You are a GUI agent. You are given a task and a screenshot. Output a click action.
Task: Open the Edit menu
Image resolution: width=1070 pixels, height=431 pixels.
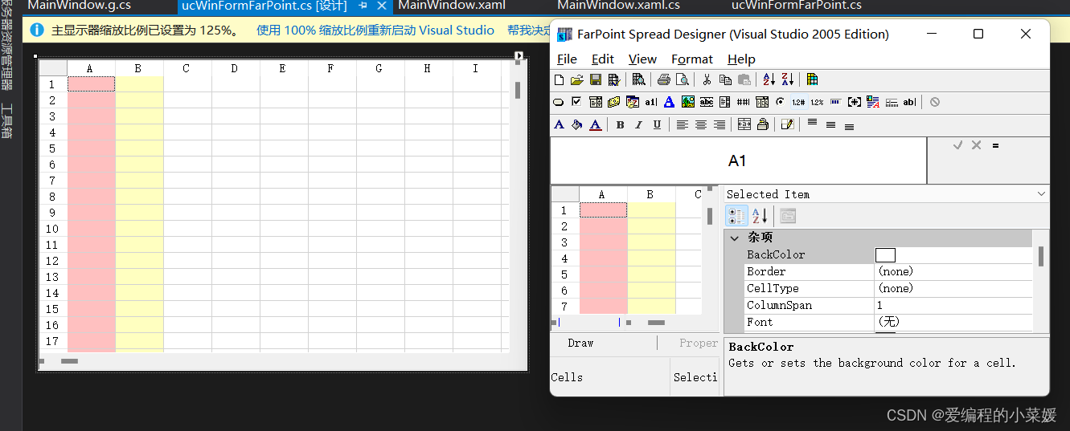click(x=603, y=59)
